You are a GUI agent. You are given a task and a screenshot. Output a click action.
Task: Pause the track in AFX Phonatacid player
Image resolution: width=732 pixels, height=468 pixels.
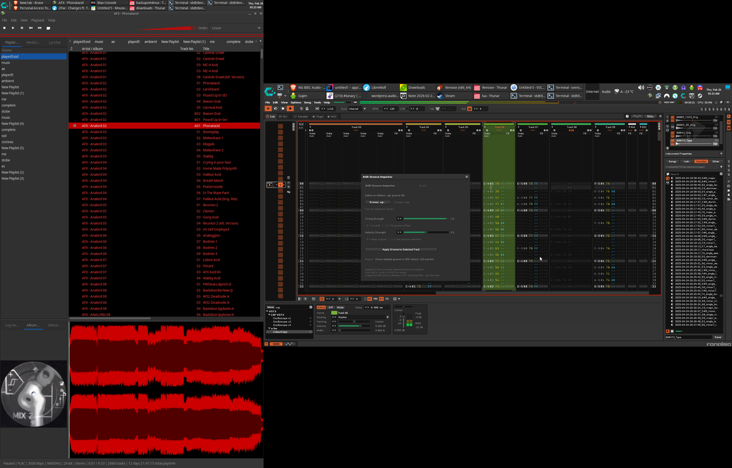coord(22,28)
